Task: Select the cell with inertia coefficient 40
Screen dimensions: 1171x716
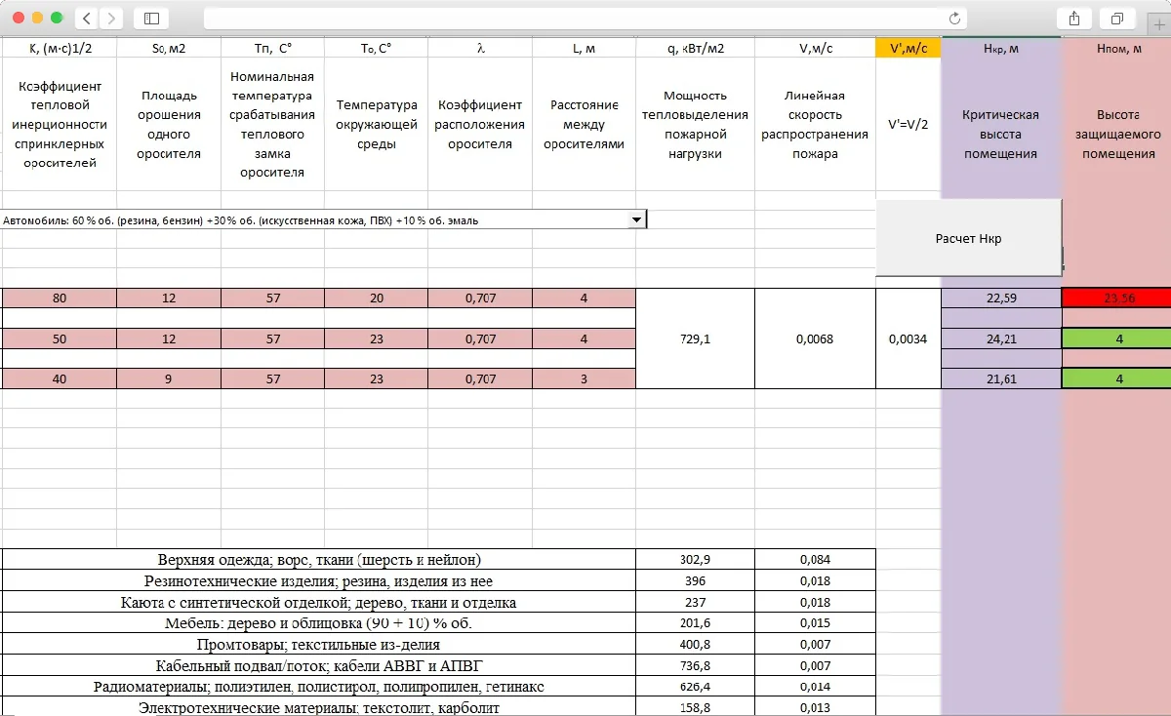Action: click(59, 378)
